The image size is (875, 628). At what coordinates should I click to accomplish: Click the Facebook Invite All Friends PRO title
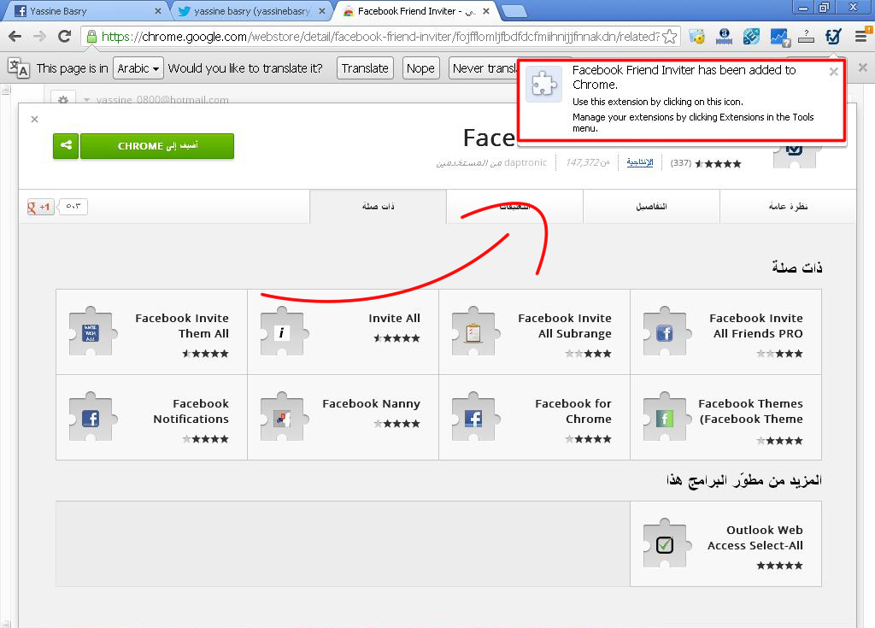pos(756,326)
